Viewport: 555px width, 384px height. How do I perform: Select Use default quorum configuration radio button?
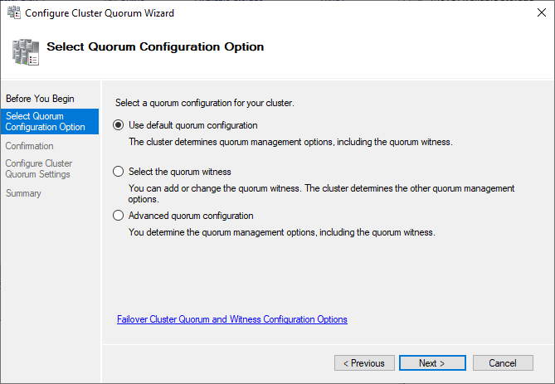pos(119,125)
